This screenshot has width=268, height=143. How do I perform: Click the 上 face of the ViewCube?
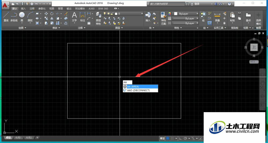254,47
